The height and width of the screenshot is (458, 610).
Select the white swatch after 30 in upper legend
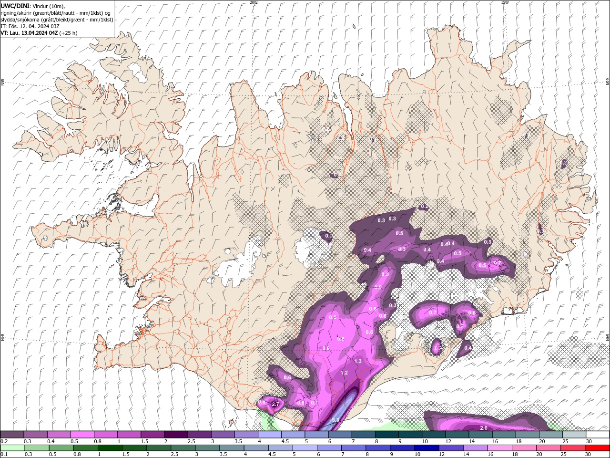click(x=598, y=435)
